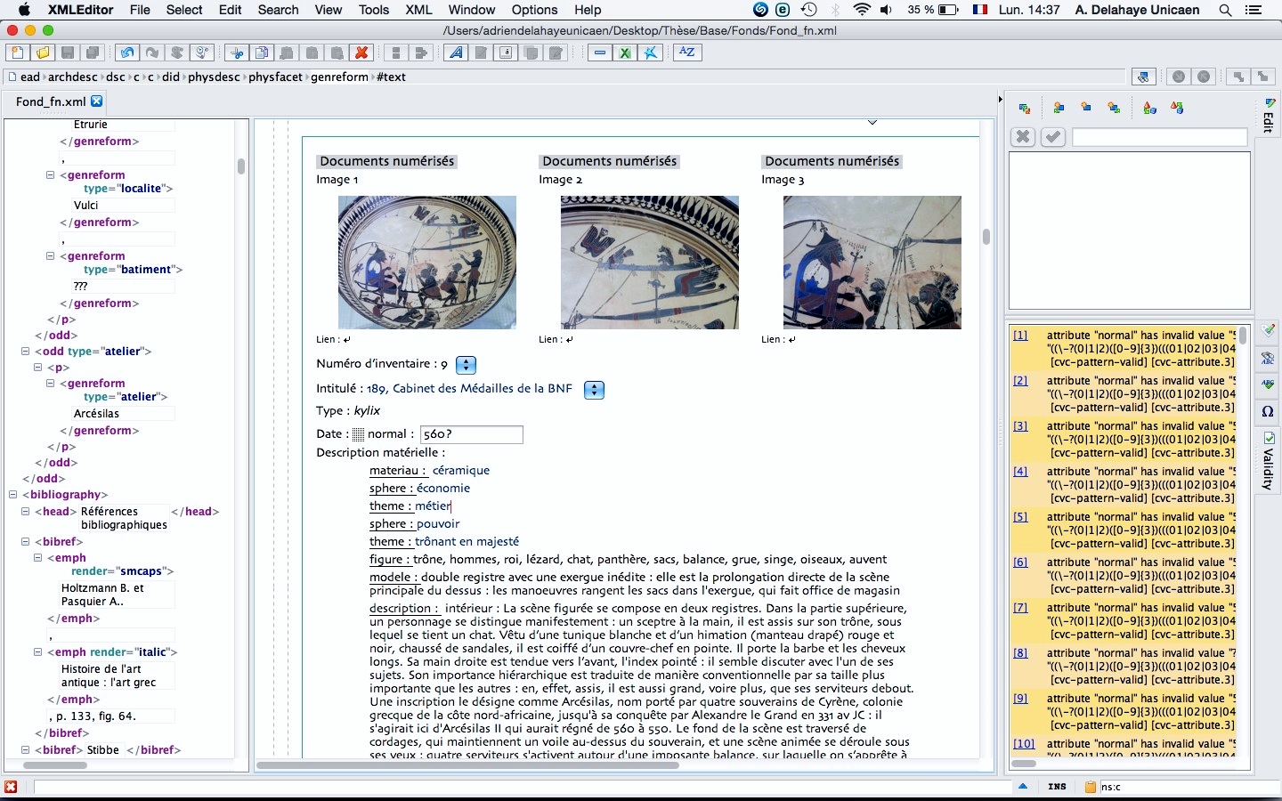Click the red cone and blue cube icon
This screenshot has height=801, width=1282.
coord(1150,108)
